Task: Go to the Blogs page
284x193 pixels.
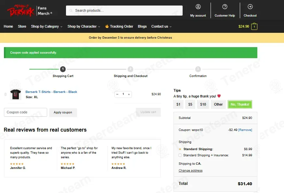Action: [142, 26]
